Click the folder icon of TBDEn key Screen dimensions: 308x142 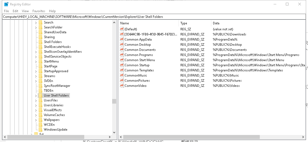pyautogui.click(x=40, y=90)
